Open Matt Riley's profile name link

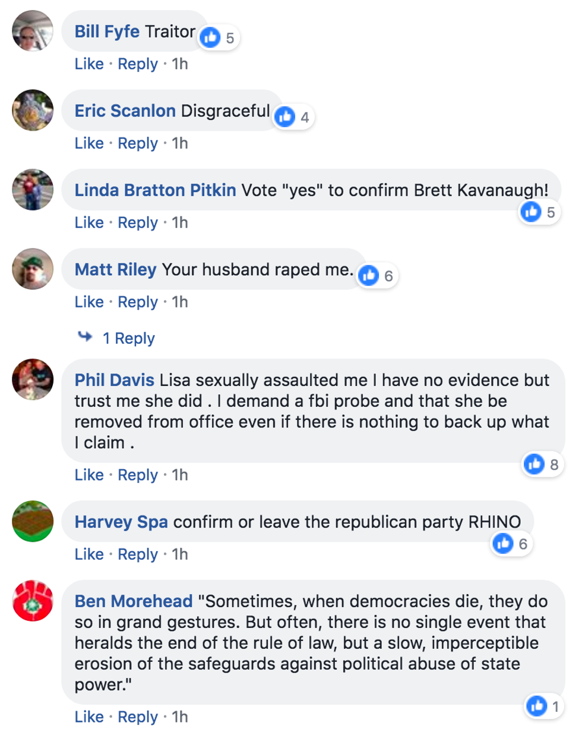tap(115, 269)
